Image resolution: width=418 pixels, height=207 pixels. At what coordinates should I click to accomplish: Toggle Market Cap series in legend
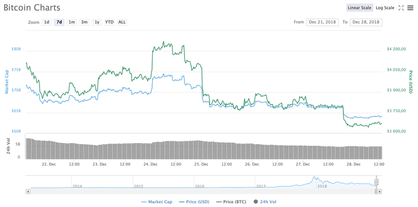pyautogui.click(x=157, y=202)
